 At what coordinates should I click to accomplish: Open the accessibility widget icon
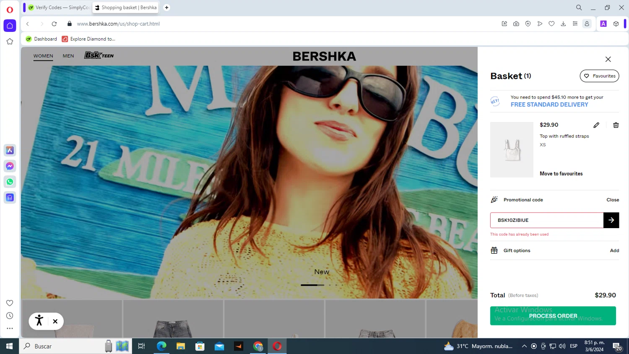39,321
